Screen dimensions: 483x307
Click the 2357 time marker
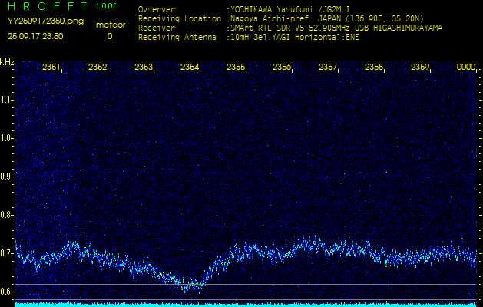tap(328, 68)
